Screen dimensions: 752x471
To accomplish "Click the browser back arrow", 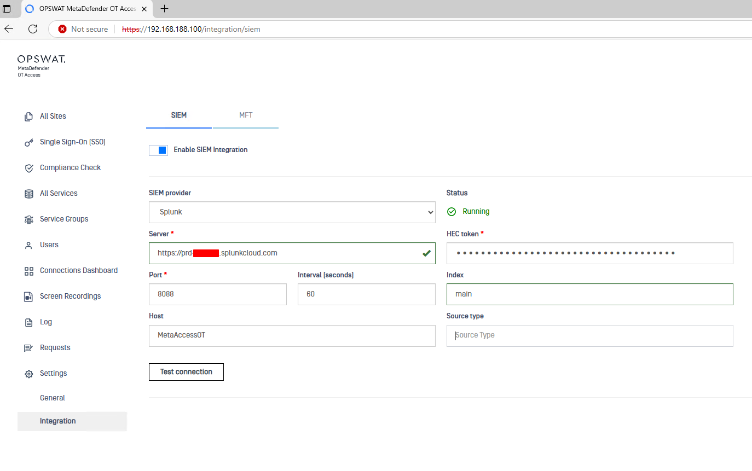I will click(9, 29).
